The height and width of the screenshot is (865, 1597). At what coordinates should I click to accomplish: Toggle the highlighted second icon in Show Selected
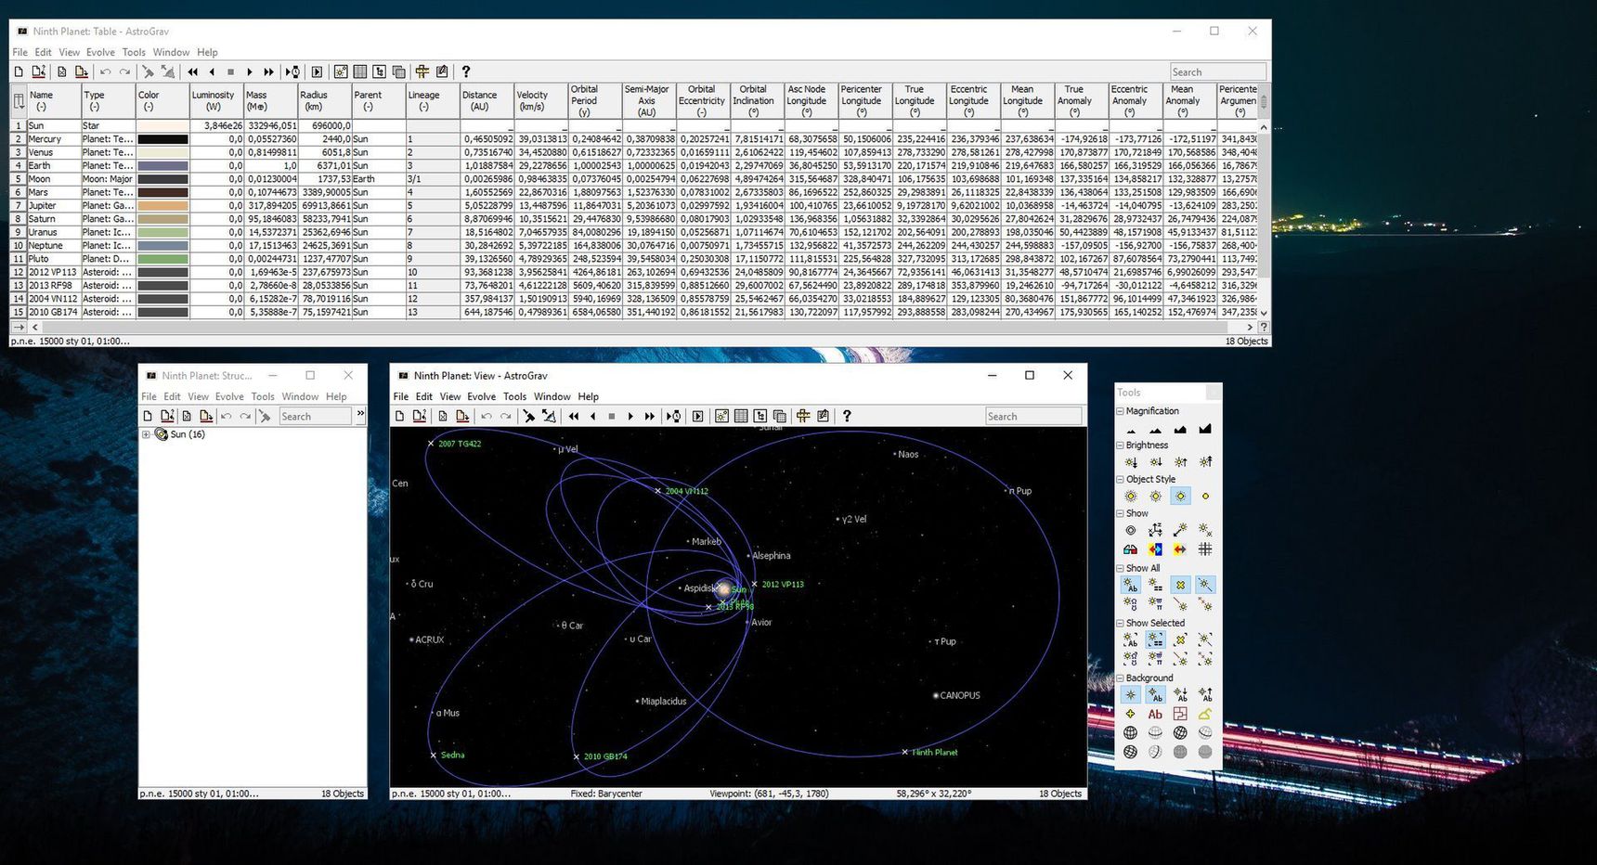[1155, 639]
